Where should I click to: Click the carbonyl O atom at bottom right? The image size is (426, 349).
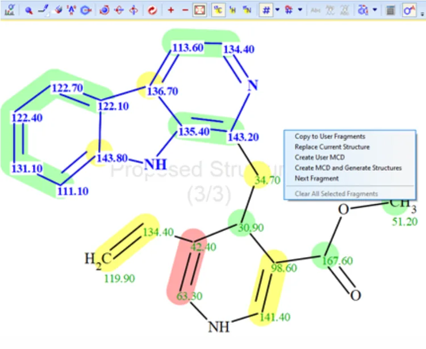point(356,295)
